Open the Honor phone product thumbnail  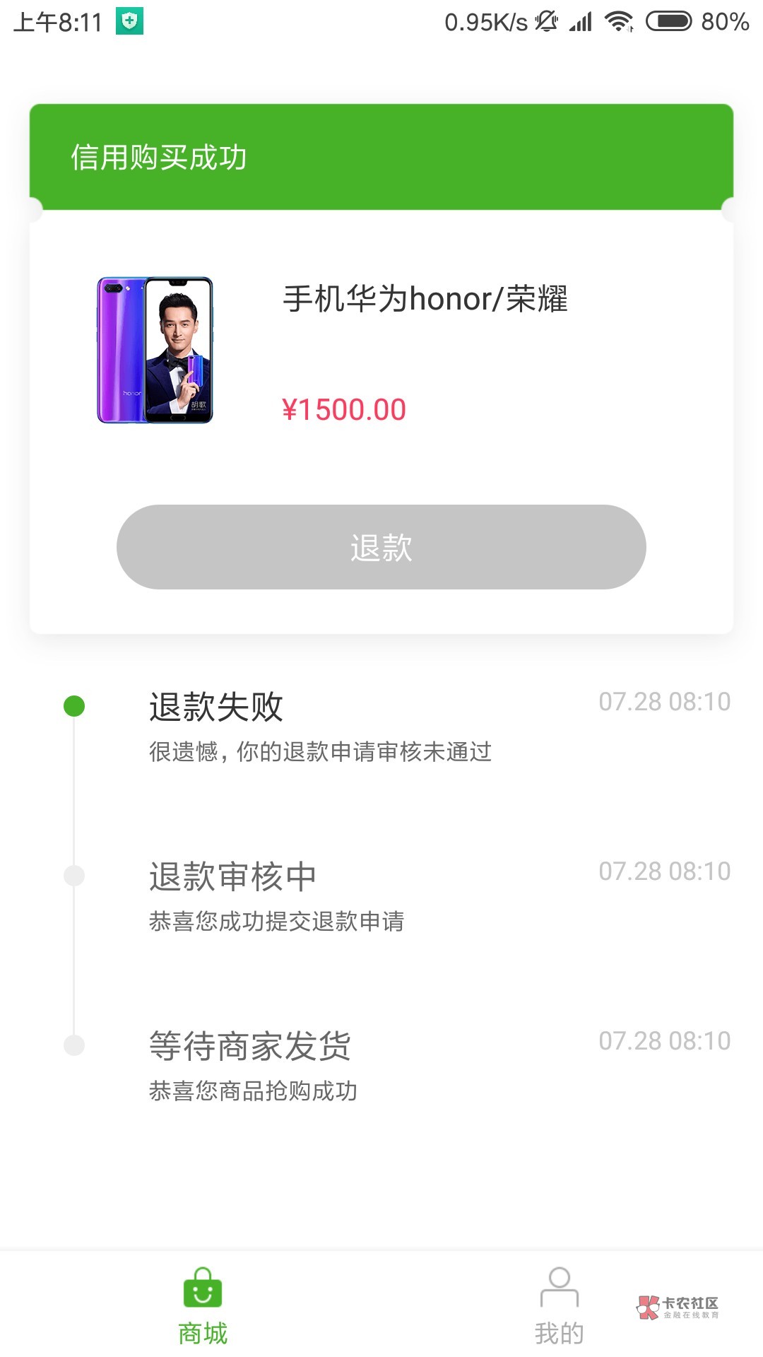coord(155,351)
